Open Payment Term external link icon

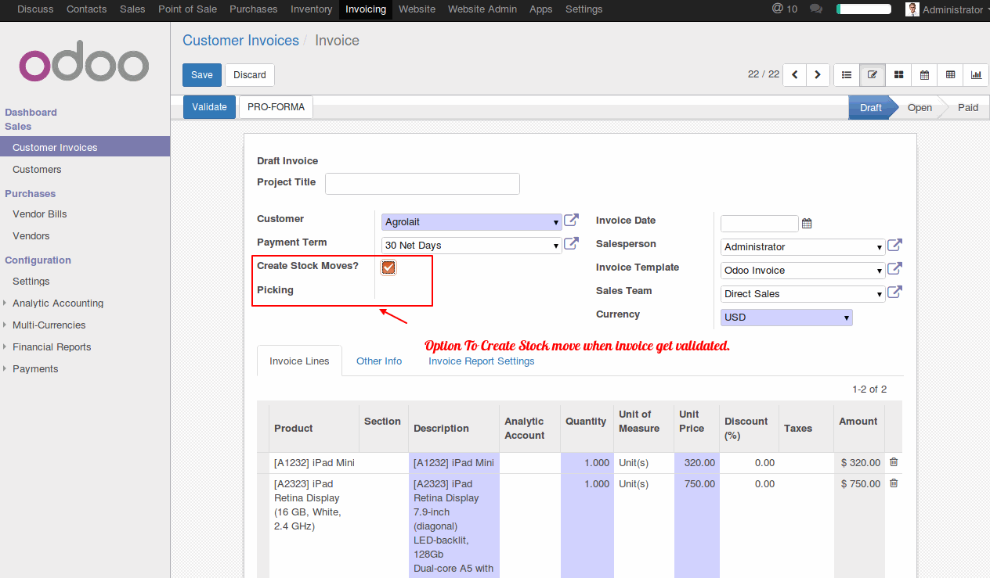click(572, 244)
